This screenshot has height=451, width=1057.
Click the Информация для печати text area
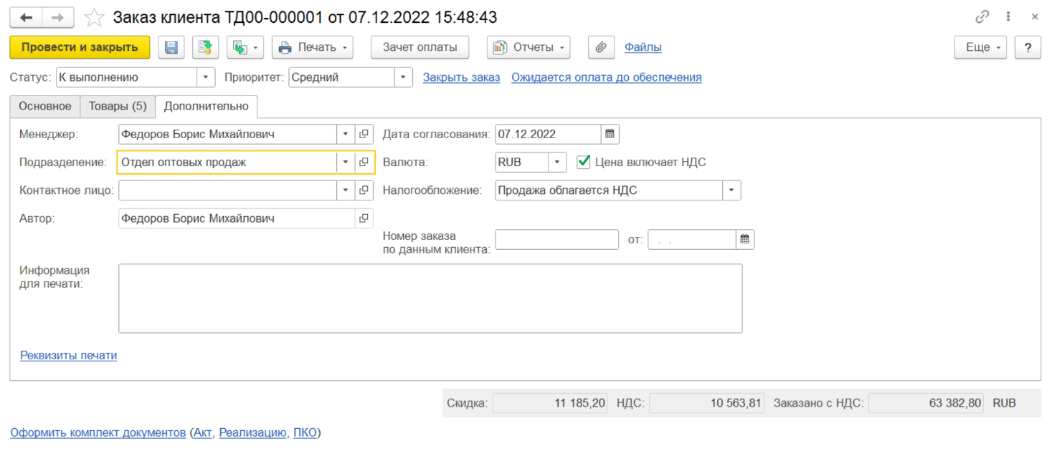point(430,298)
